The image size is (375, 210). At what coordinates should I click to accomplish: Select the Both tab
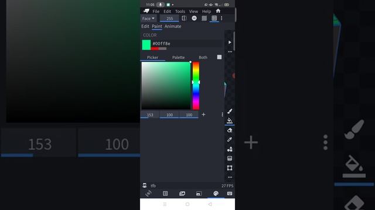(203, 57)
